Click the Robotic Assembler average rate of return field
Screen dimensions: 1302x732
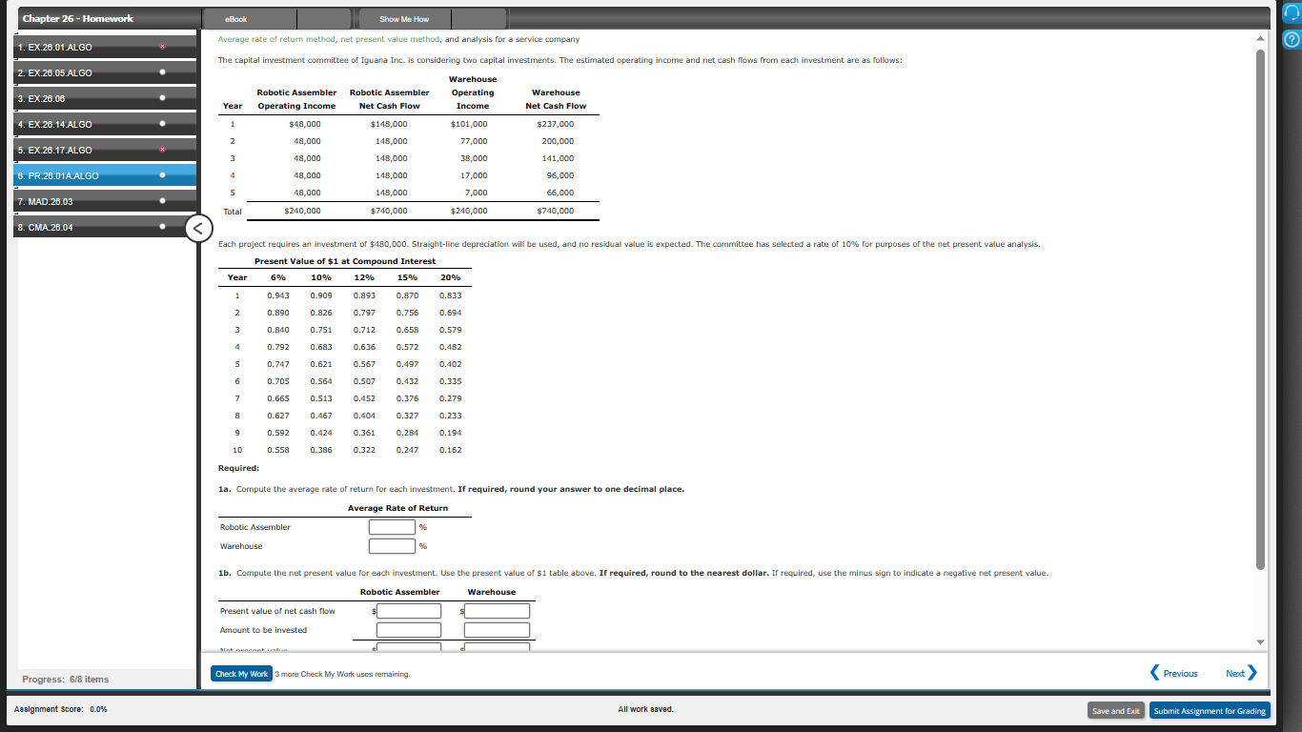(392, 527)
